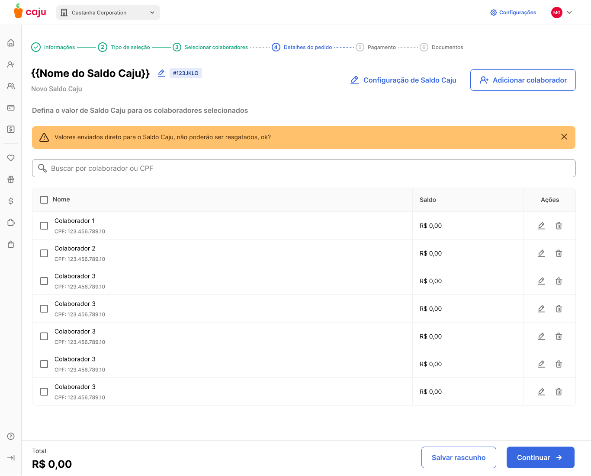This screenshot has width=591, height=476.
Task: Edit the Saldo Caju name pencil icon
Action: click(x=161, y=73)
